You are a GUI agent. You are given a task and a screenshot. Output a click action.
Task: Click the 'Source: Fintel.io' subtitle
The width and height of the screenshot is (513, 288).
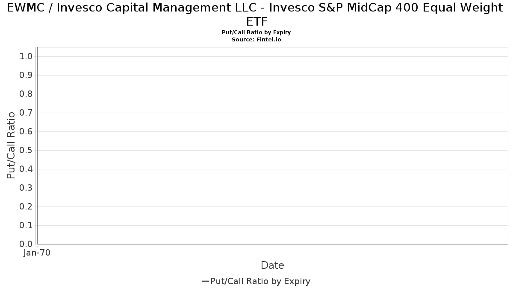(256, 39)
